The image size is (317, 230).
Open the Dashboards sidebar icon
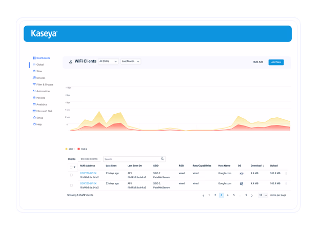(34, 58)
